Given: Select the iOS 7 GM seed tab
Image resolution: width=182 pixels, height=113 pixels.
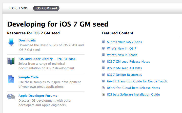Looking at the screenshot, I should tap(46, 8).
